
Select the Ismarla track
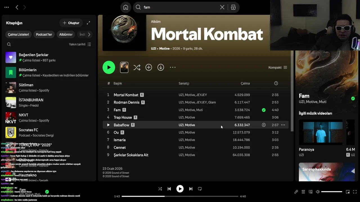pos(195,140)
